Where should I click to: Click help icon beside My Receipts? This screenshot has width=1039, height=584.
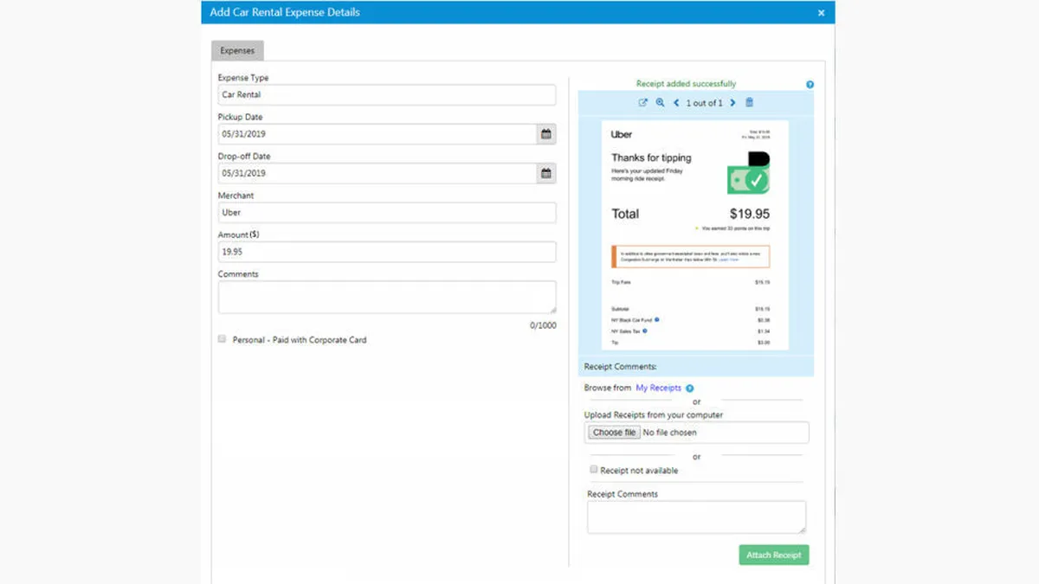coord(690,388)
